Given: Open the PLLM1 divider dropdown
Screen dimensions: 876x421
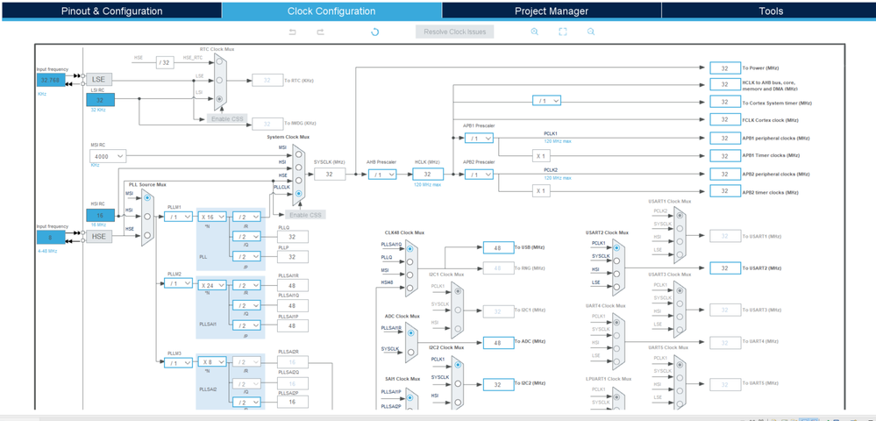Looking at the screenshot, I should (178, 217).
